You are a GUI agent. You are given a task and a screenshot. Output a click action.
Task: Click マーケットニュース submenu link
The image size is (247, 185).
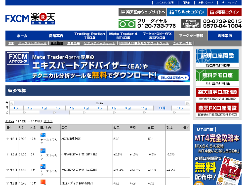32,43
